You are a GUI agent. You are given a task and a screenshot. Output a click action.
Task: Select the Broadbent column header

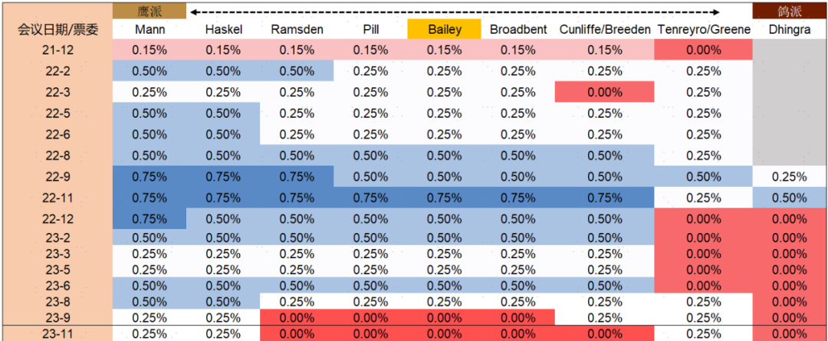tap(517, 30)
